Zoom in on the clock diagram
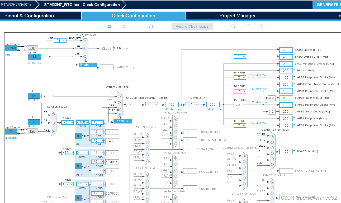The width and height of the screenshot is (341, 203). coord(233,26)
